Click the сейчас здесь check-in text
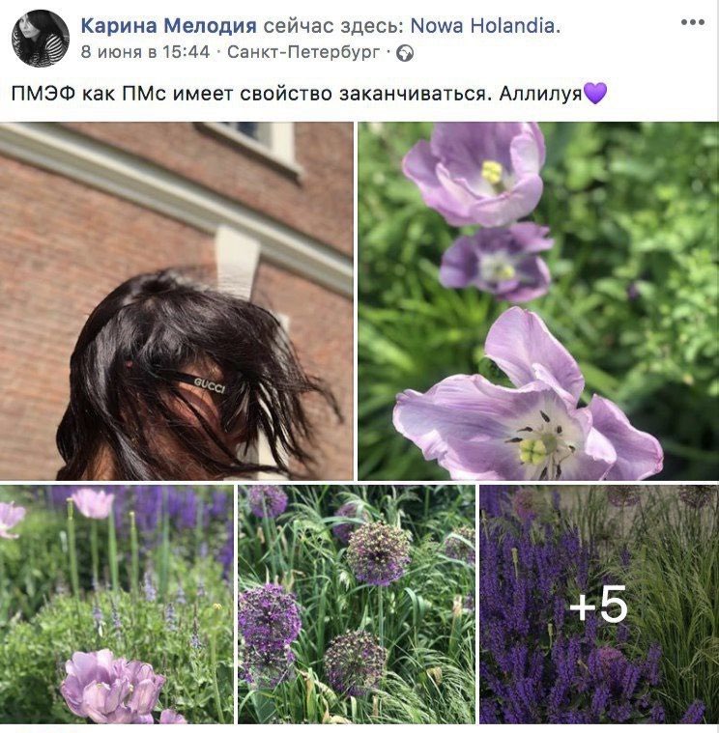Image resolution: width=719 pixels, height=733 pixels. pos(333,26)
